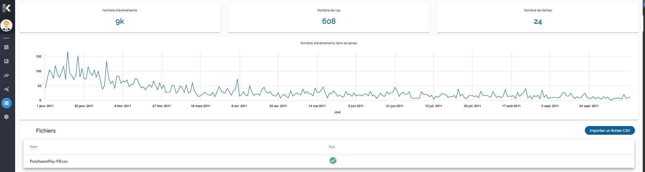645x172 pixels.
Task: Open the user profile avatar
Action: pos(6,25)
